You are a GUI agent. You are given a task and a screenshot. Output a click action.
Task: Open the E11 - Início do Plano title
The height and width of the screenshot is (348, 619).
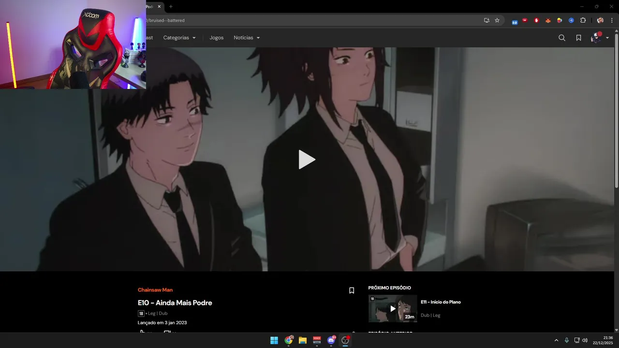[x=441, y=302]
